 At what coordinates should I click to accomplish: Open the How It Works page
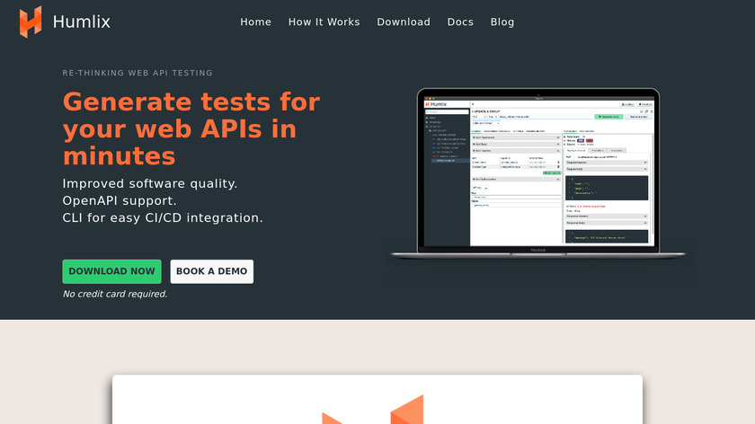(x=324, y=22)
